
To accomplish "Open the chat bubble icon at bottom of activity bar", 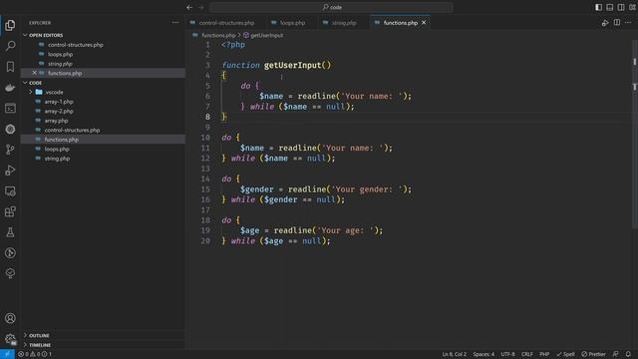I will click(x=10, y=273).
